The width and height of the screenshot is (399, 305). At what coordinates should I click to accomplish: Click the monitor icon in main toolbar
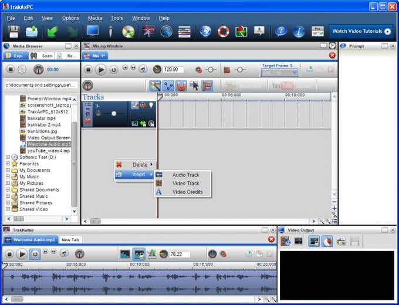93,32
